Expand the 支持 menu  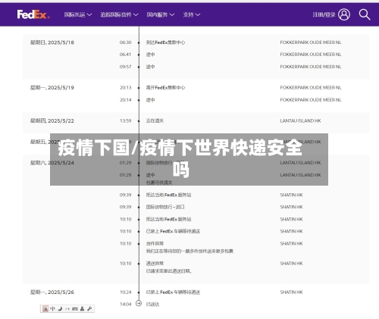(x=192, y=14)
